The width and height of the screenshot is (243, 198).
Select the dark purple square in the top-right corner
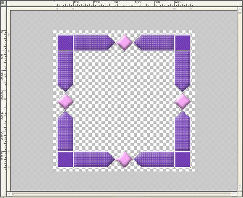click(x=183, y=43)
